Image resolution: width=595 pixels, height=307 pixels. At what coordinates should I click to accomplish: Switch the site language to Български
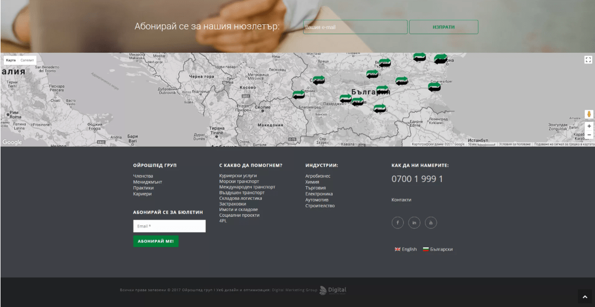coord(441,250)
